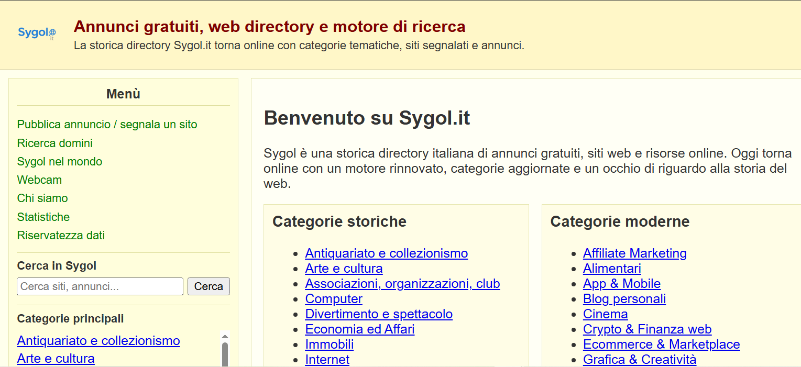801x367 pixels.
Task: Open 'Antiquariato e collezionismo' under Categorie storiche
Action: [x=386, y=253]
